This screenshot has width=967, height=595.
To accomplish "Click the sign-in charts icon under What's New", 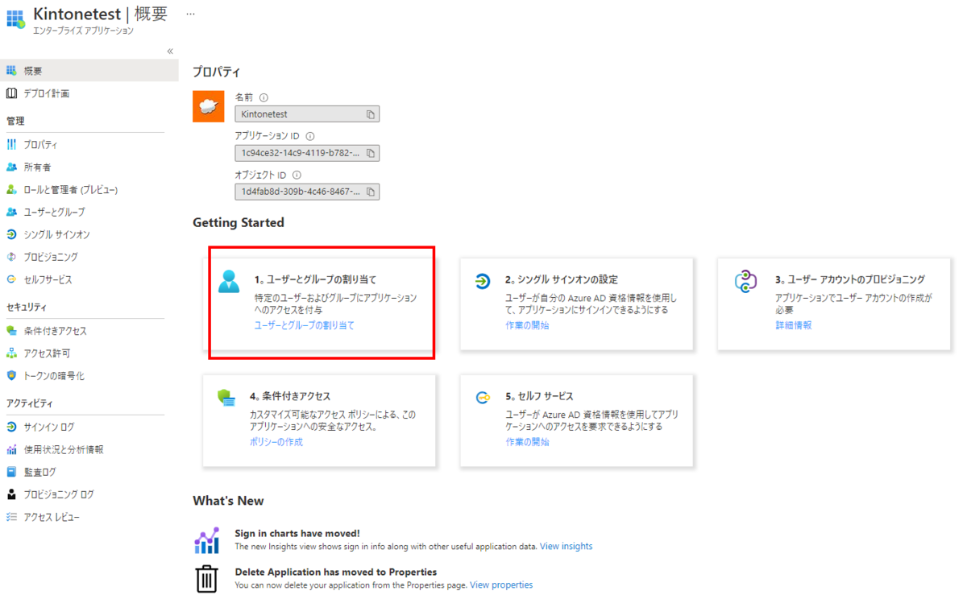I will (207, 540).
